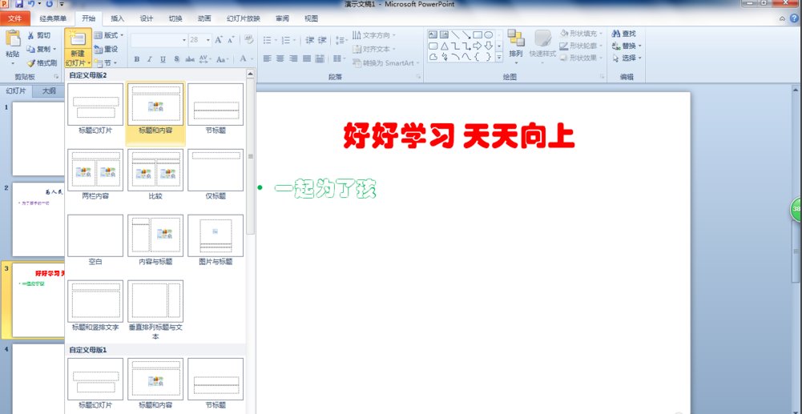Justify text in paragraph group

click(x=307, y=58)
